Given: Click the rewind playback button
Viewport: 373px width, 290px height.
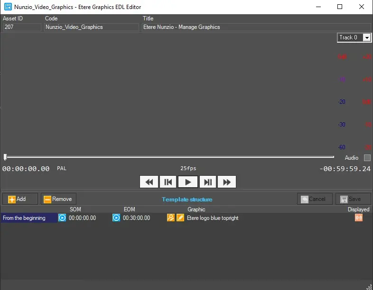Looking at the screenshot, I should (x=149, y=182).
